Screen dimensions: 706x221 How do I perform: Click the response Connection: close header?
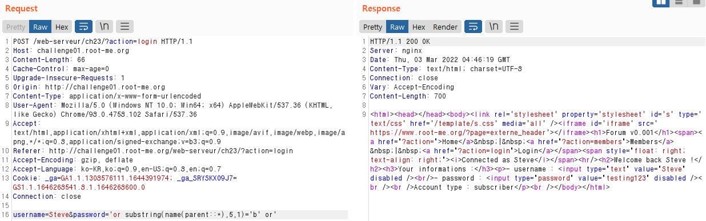[404, 78]
